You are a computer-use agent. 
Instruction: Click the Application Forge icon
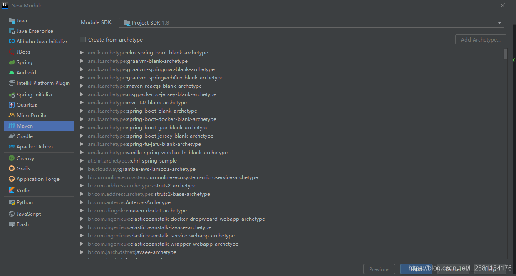[12, 179]
